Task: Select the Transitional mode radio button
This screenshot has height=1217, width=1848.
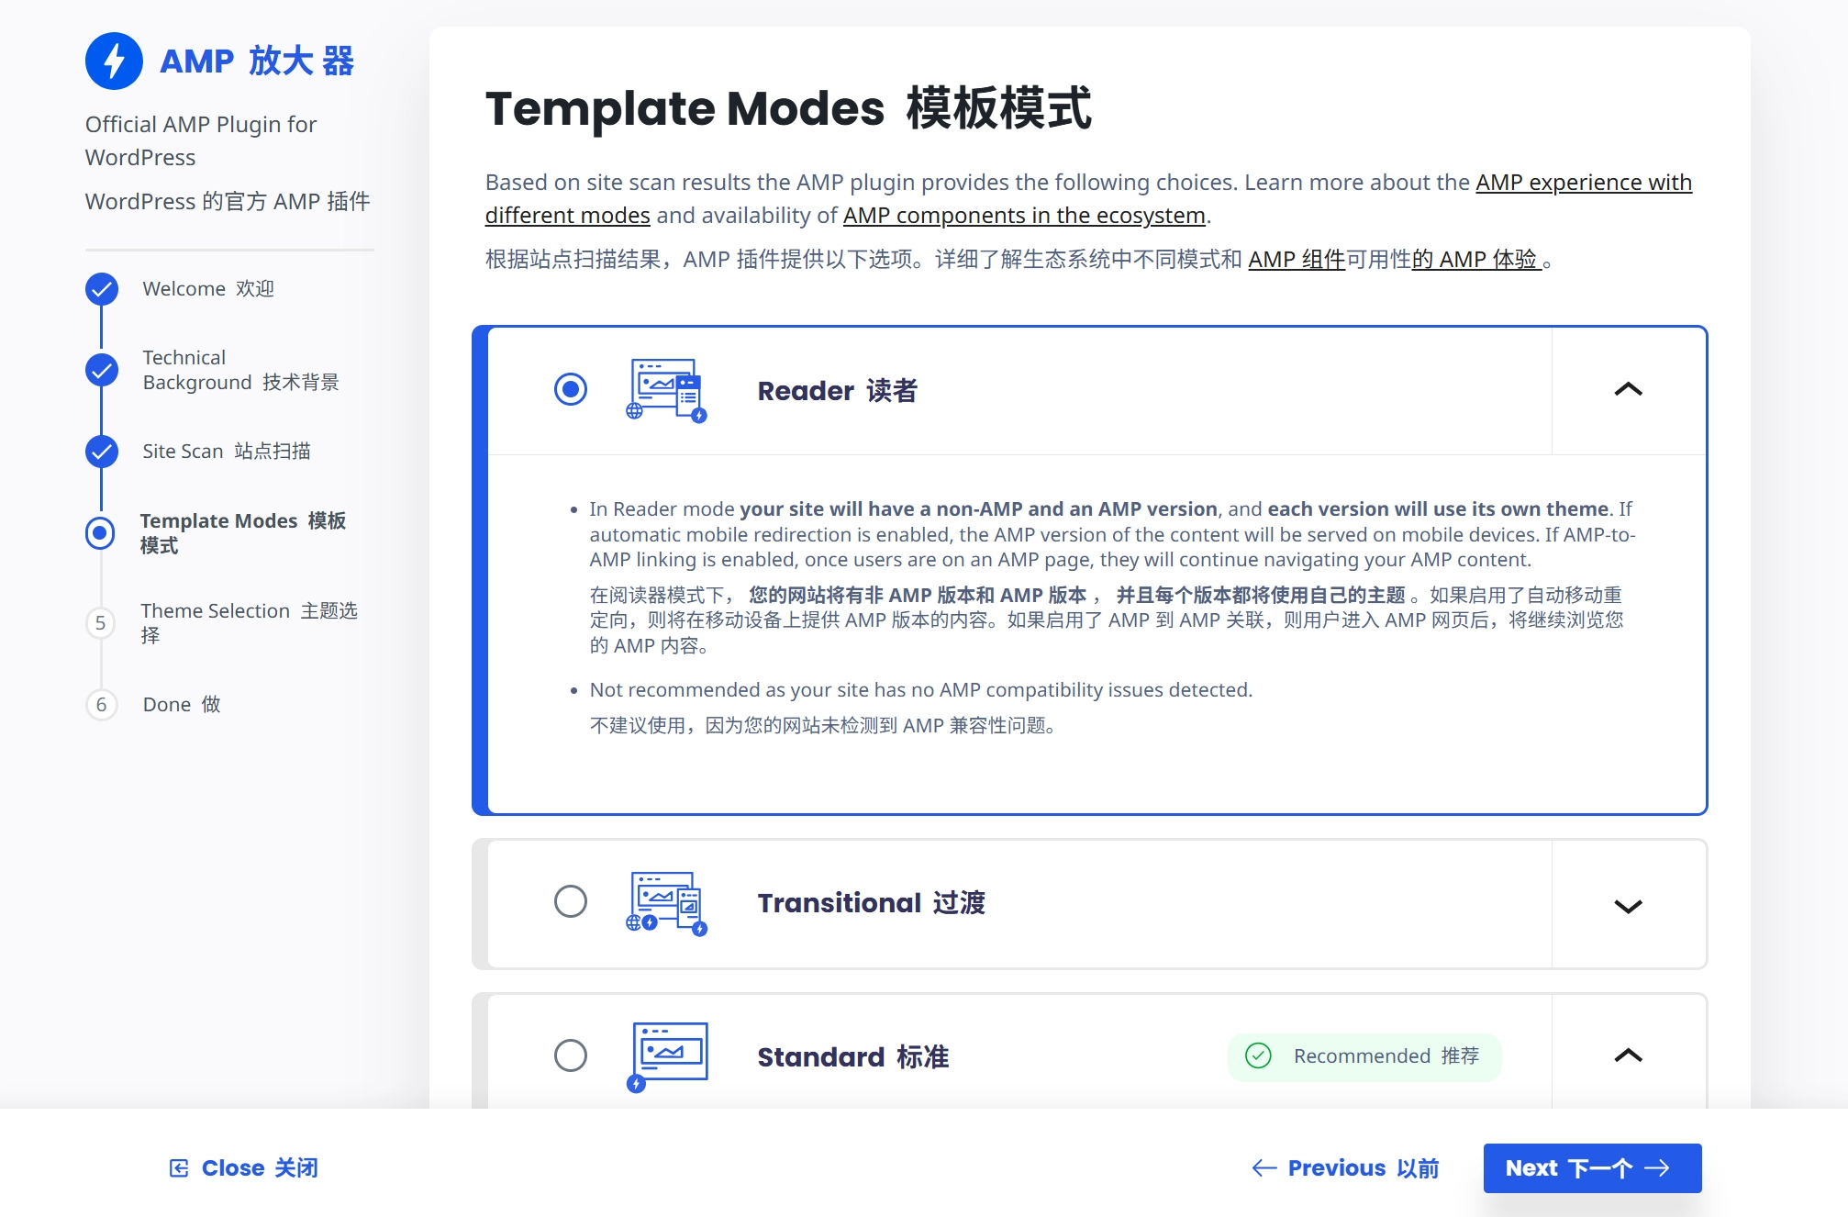Action: (571, 901)
